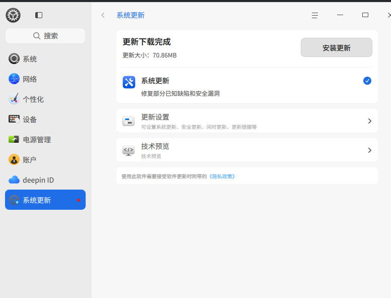This screenshot has width=391, height=298.
Task: Click 修复部分已知缺陷和安全漏洞 description
Action: [x=180, y=94]
